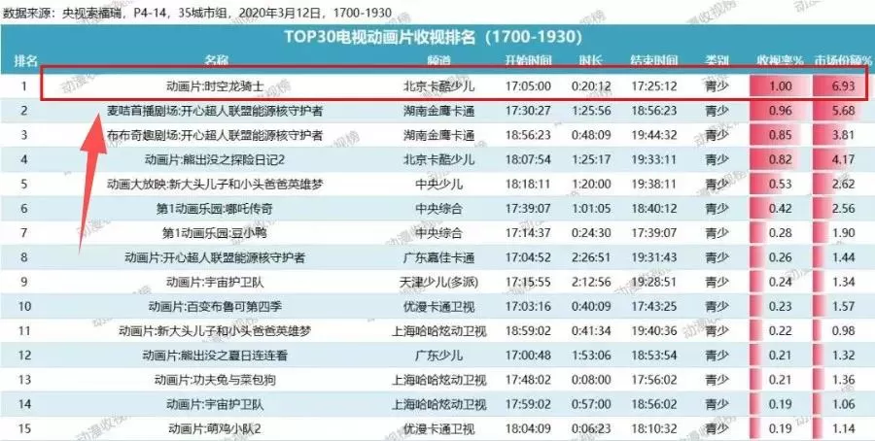Click the 名称 column header
This screenshot has width=875, height=441.
[215, 60]
